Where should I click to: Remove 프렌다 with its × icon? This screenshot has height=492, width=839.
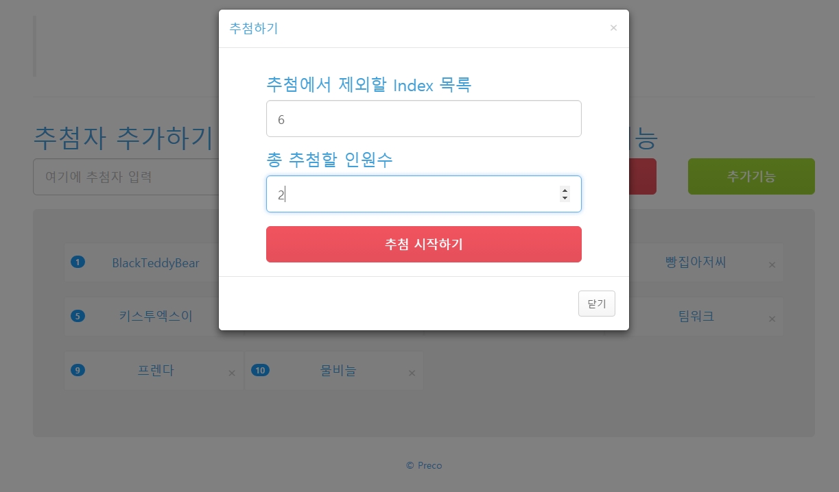point(232,373)
